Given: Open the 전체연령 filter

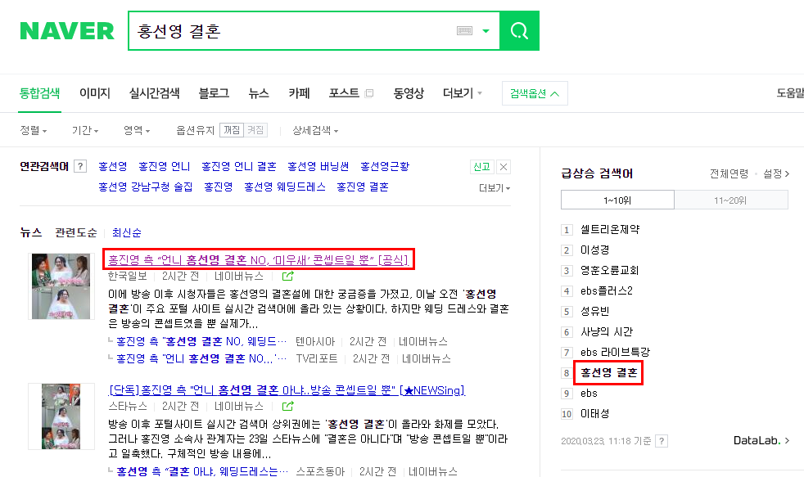Looking at the screenshot, I should coord(729,173).
